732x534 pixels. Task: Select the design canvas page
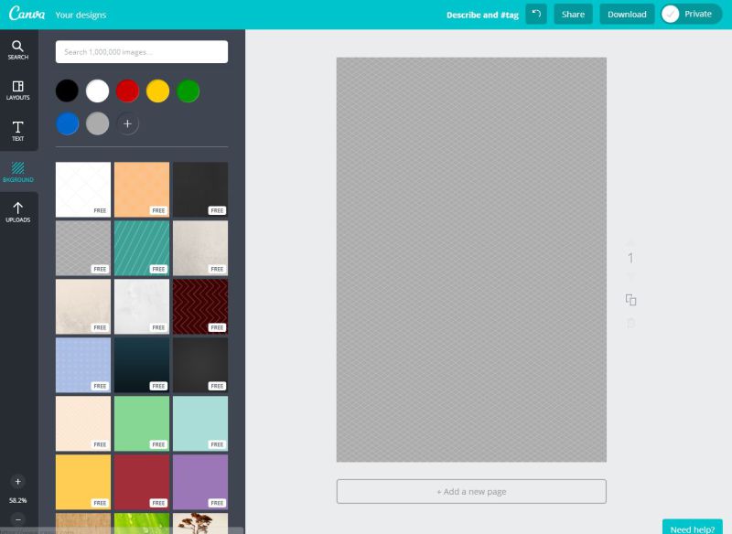click(x=471, y=260)
